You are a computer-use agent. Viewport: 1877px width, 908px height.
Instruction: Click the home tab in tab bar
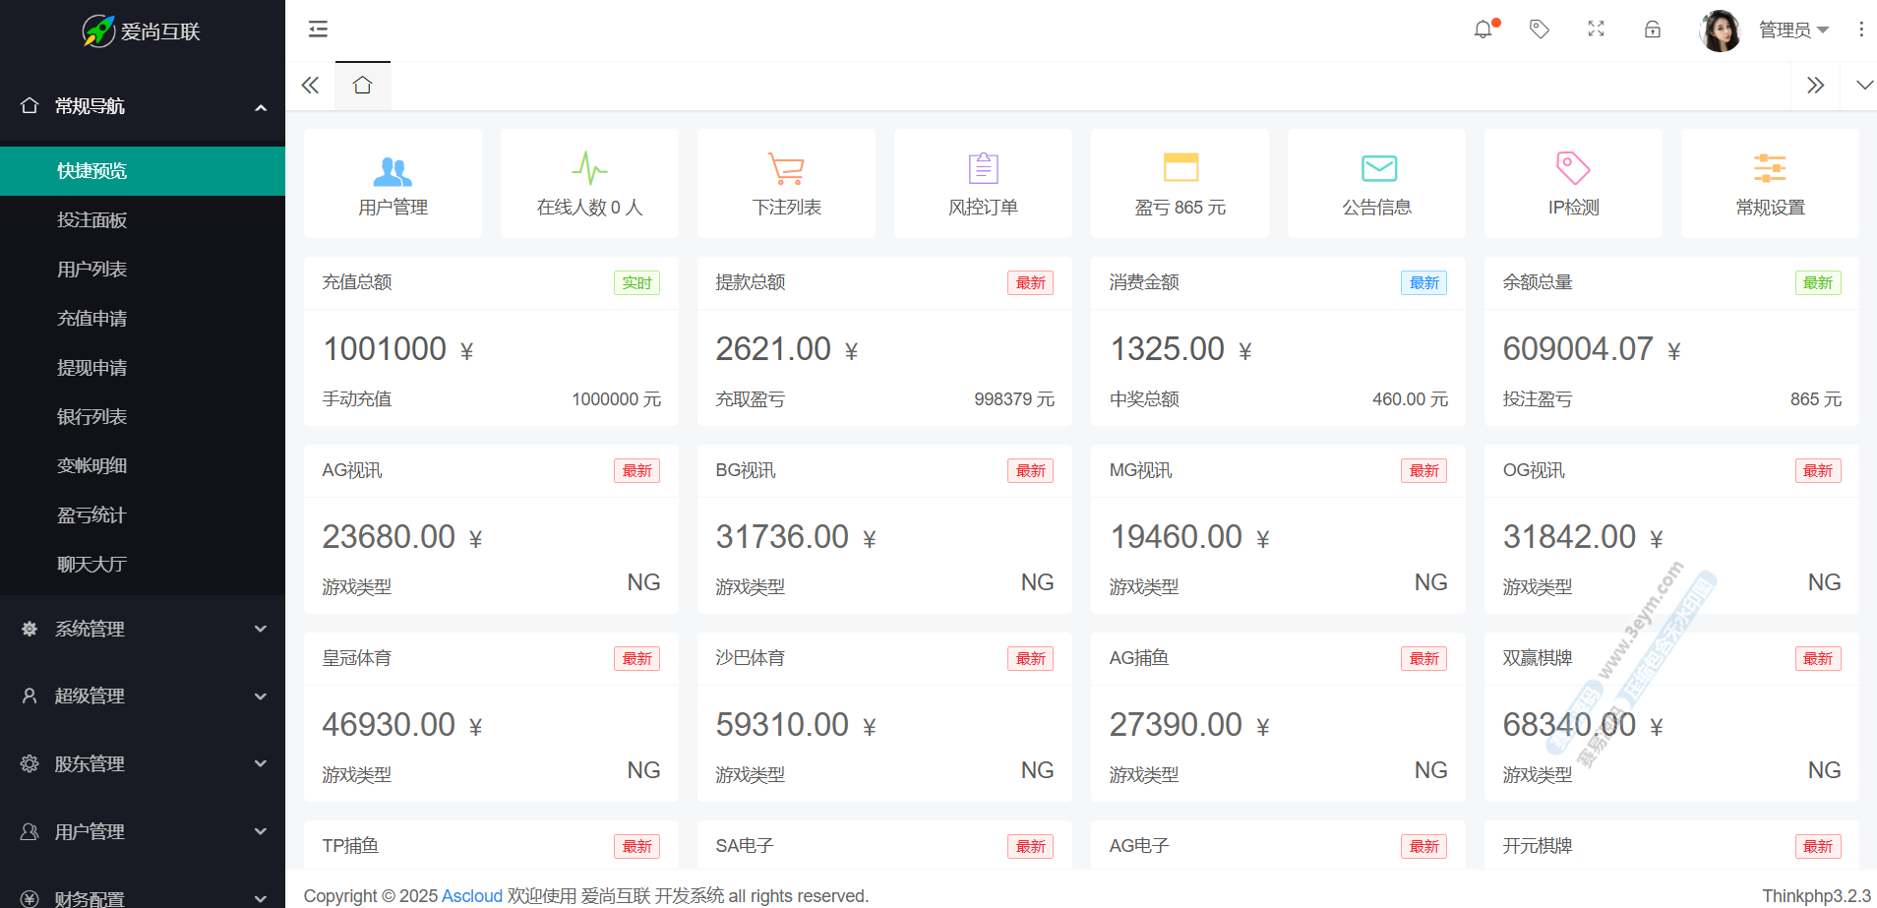click(363, 86)
